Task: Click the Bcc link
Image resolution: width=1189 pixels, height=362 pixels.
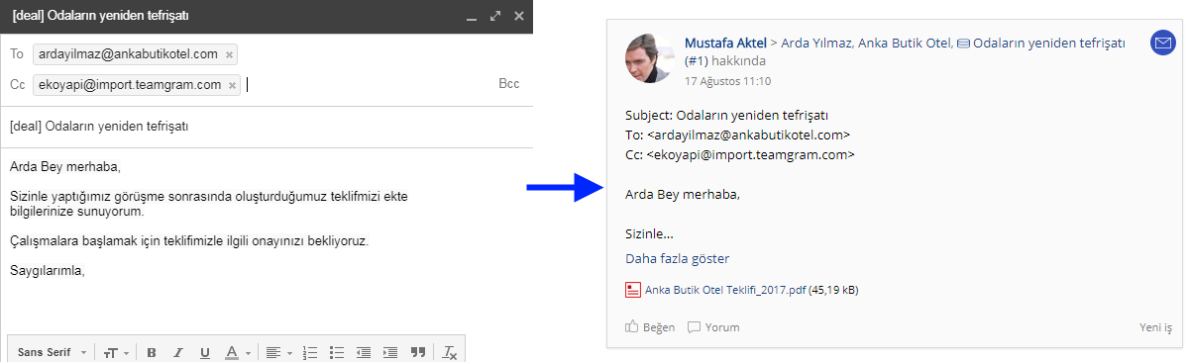Action: (x=508, y=85)
